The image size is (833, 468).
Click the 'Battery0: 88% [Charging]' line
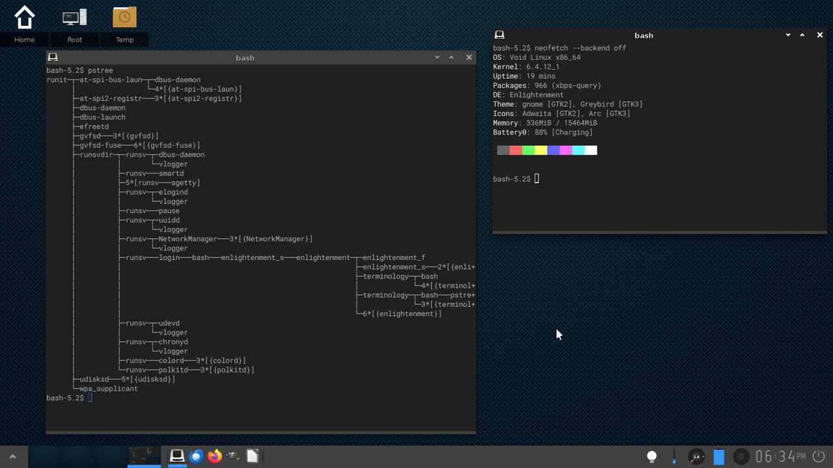click(543, 132)
